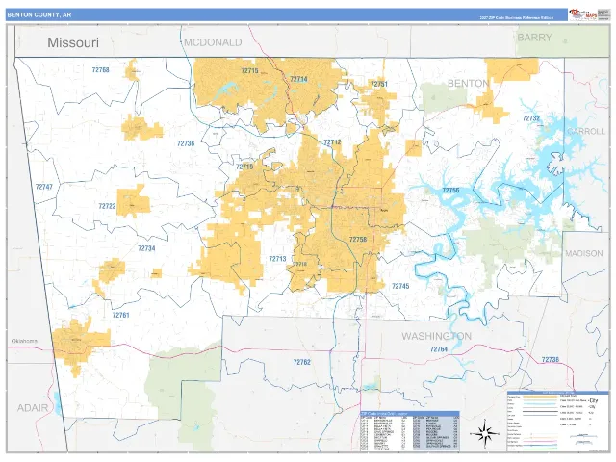
Task: Click the 'ADAIR' county label
Action: [x=33, y=408]
